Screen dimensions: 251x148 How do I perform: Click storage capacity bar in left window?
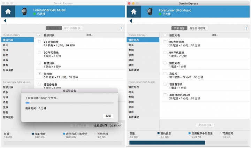(x=63, y=143)
